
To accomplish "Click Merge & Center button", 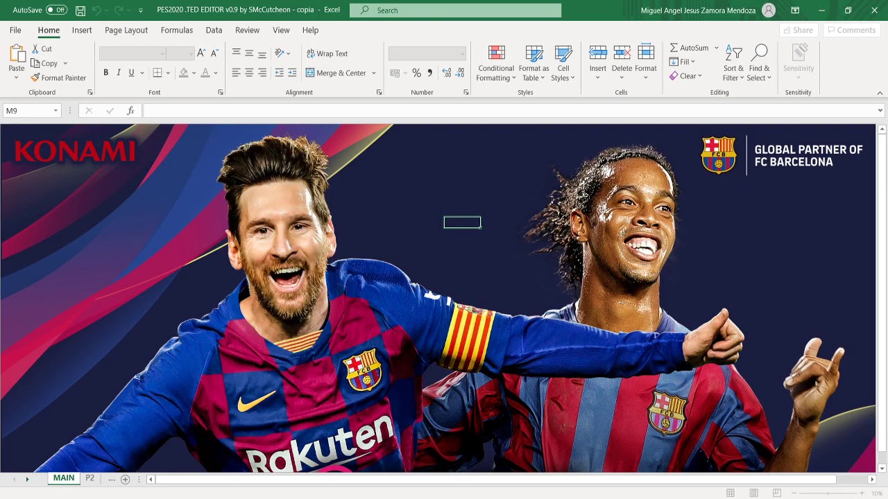I will point(336,73).
